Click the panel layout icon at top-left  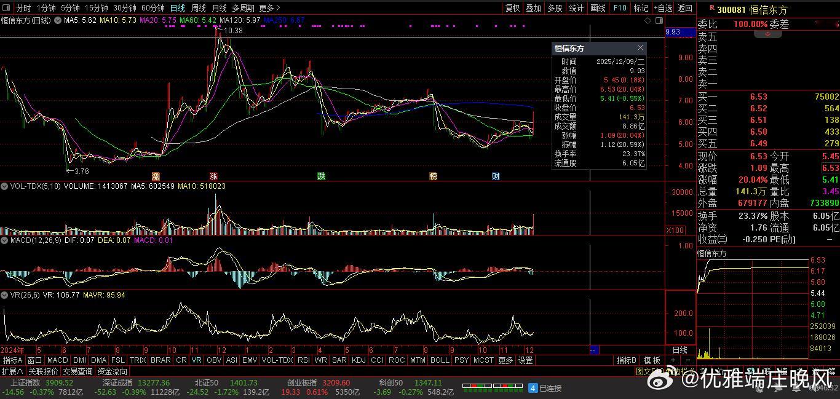click(x=7, y=8)
